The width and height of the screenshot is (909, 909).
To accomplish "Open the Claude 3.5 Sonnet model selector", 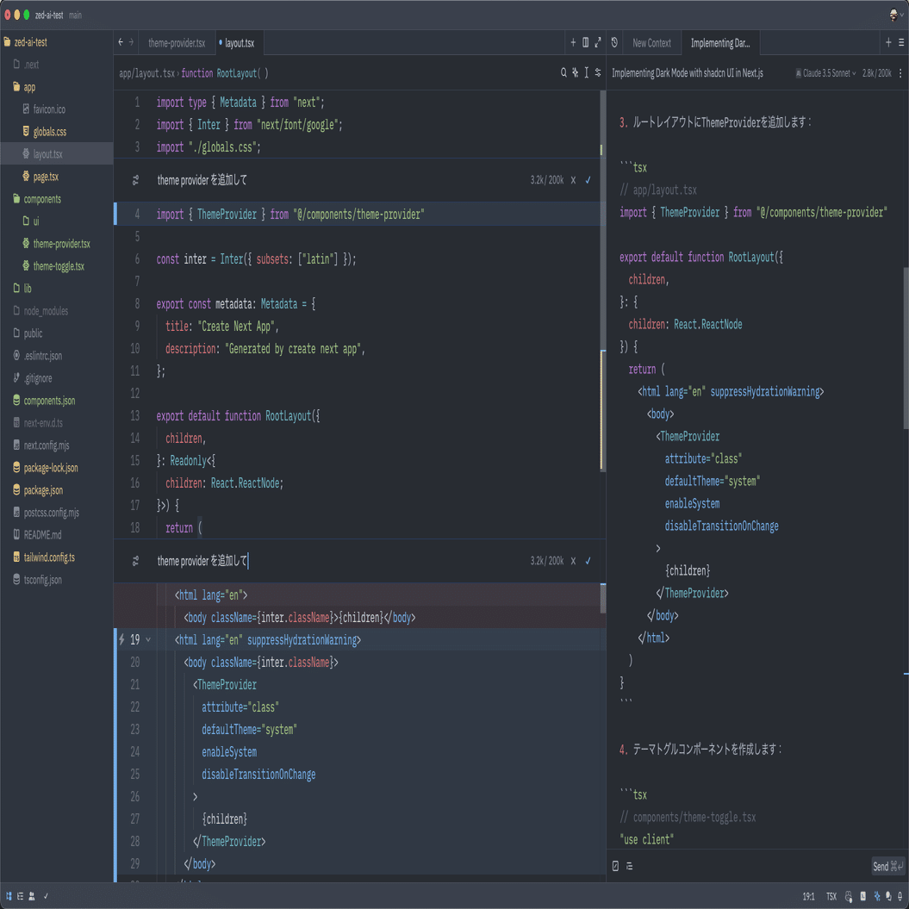I will pyautogui.click(x=826, y=73).
